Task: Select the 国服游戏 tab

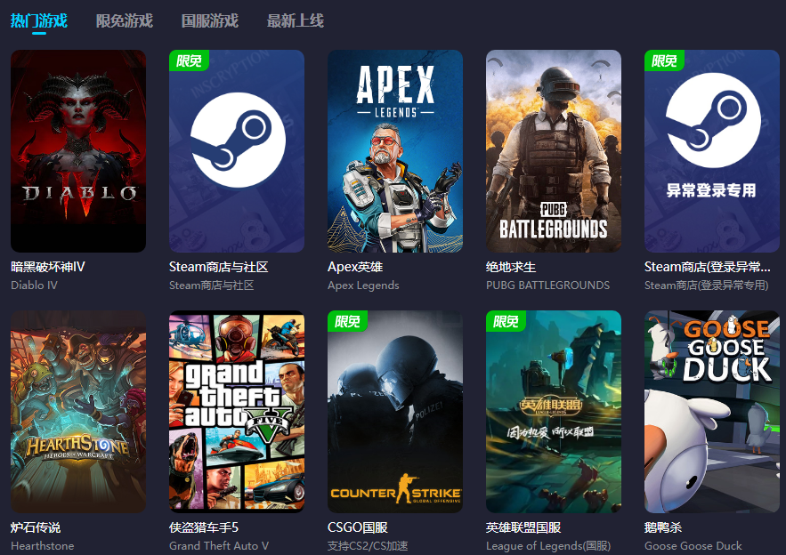Action: click(x=209, y=21)
